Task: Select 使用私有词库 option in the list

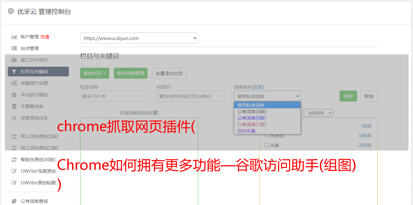Action: pos(267,105)
